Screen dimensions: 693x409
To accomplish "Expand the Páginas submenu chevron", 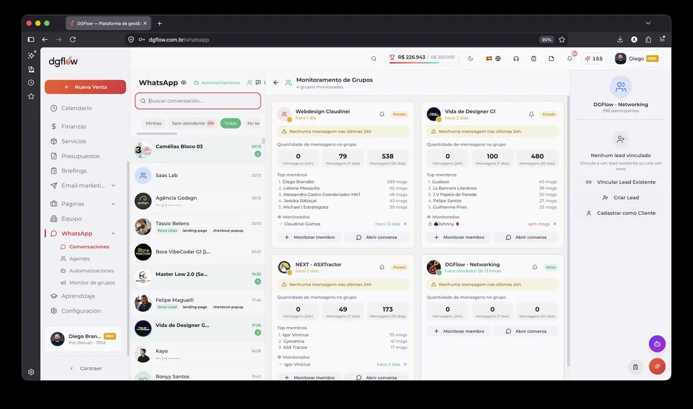I will click(113, 204).
